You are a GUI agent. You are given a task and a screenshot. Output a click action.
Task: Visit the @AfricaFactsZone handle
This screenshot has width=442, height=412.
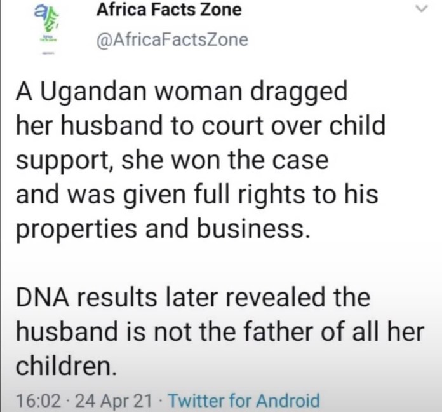tap(172, 39)
